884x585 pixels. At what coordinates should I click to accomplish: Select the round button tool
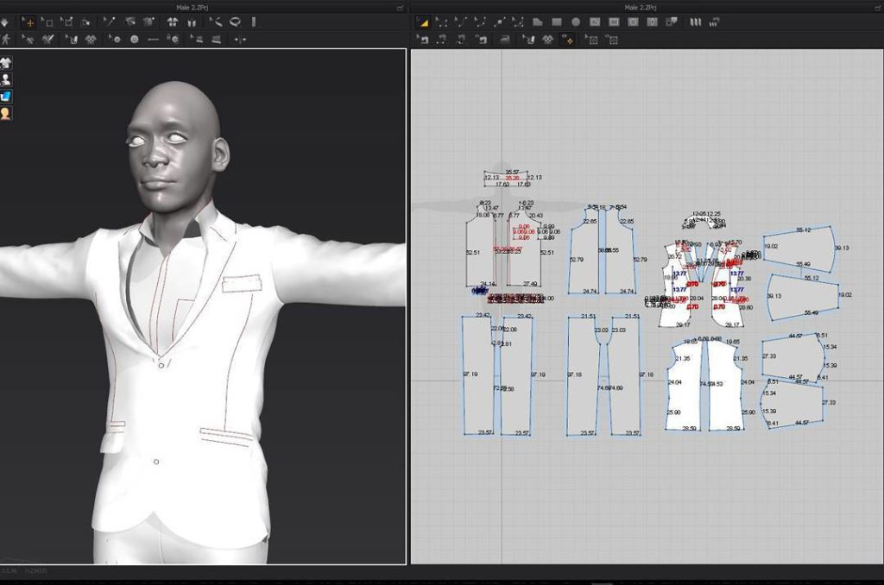coord(135,39)
